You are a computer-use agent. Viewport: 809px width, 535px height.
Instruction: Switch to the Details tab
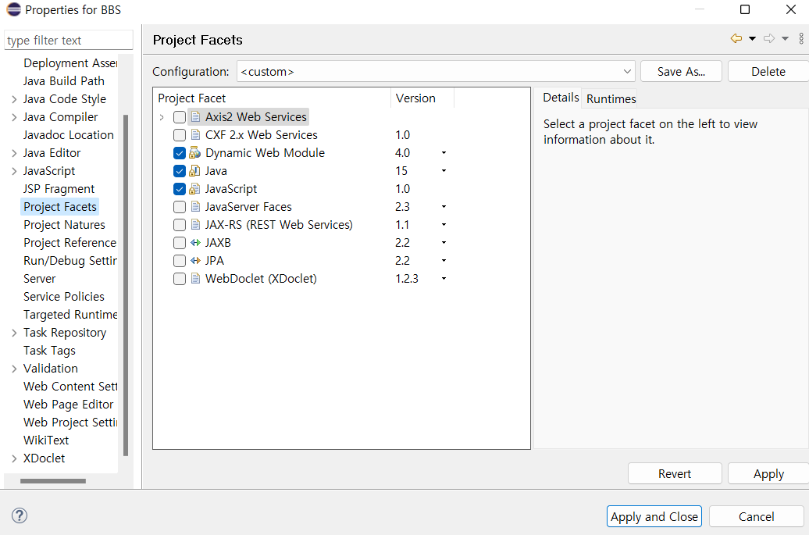[x=561, y=98]
